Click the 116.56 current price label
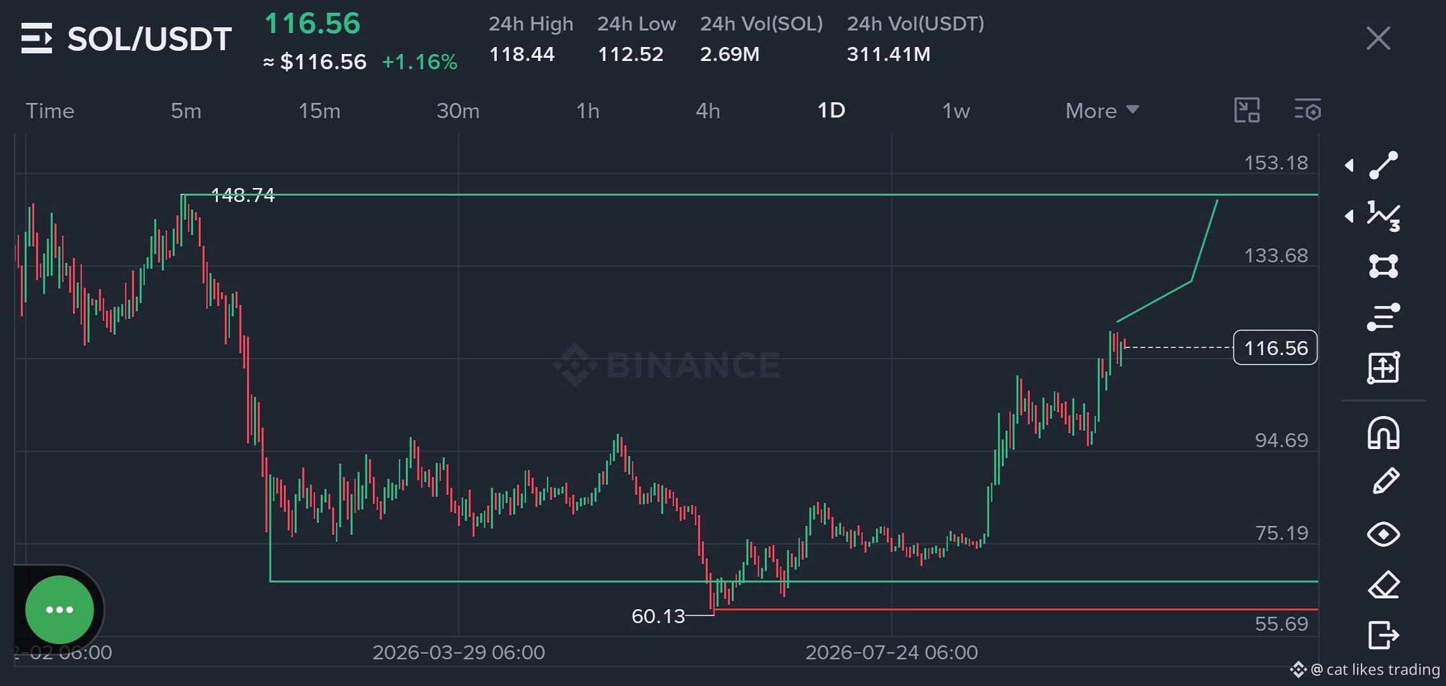 [x=1275, y=347]
